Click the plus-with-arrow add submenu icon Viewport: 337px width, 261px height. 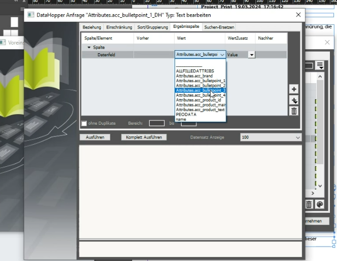click(x=294, y=100)
